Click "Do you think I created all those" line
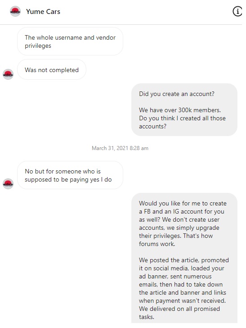246x328 pixels. [x=182, y=118]
